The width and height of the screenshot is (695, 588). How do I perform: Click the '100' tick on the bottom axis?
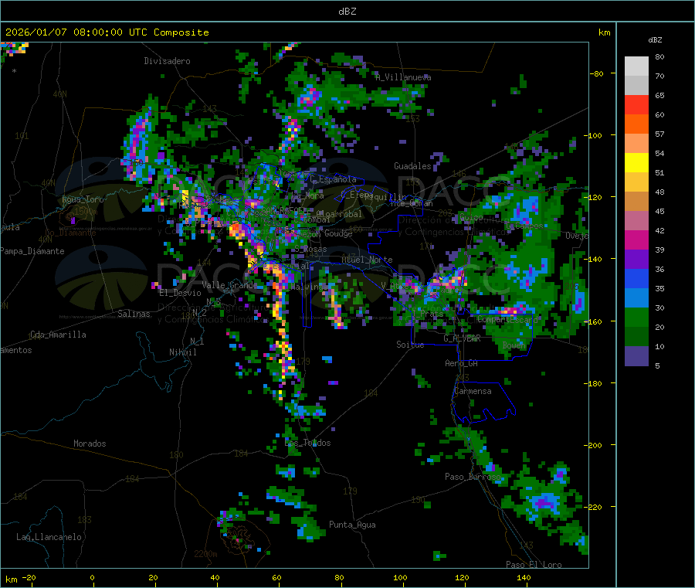400,577
